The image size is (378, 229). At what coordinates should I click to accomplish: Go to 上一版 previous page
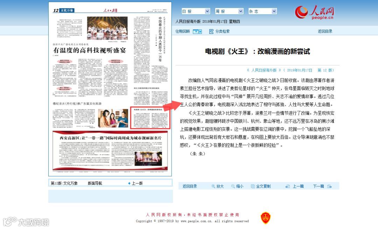(x=137, y=183)
